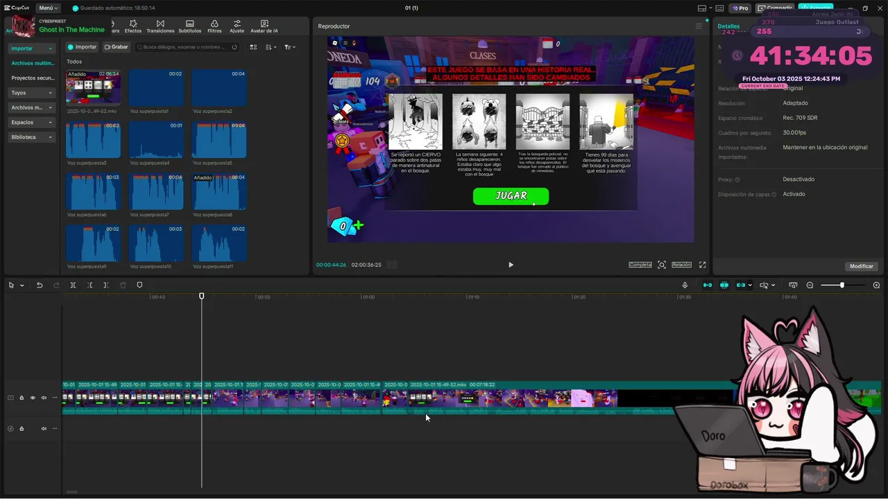This screenshot has height=499, width=888.
Task: Select the mkv video clip thumbnail
Action: [x=93, y=87]
